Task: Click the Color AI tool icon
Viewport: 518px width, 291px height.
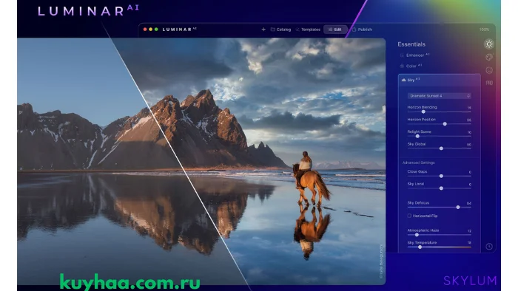Action: pyautogui.click(x=402, y=66)
